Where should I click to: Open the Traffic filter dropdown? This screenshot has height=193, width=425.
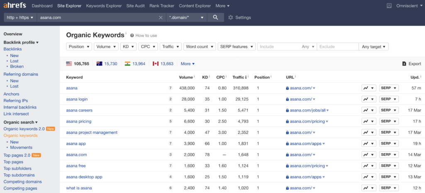(x=171, y=46)
